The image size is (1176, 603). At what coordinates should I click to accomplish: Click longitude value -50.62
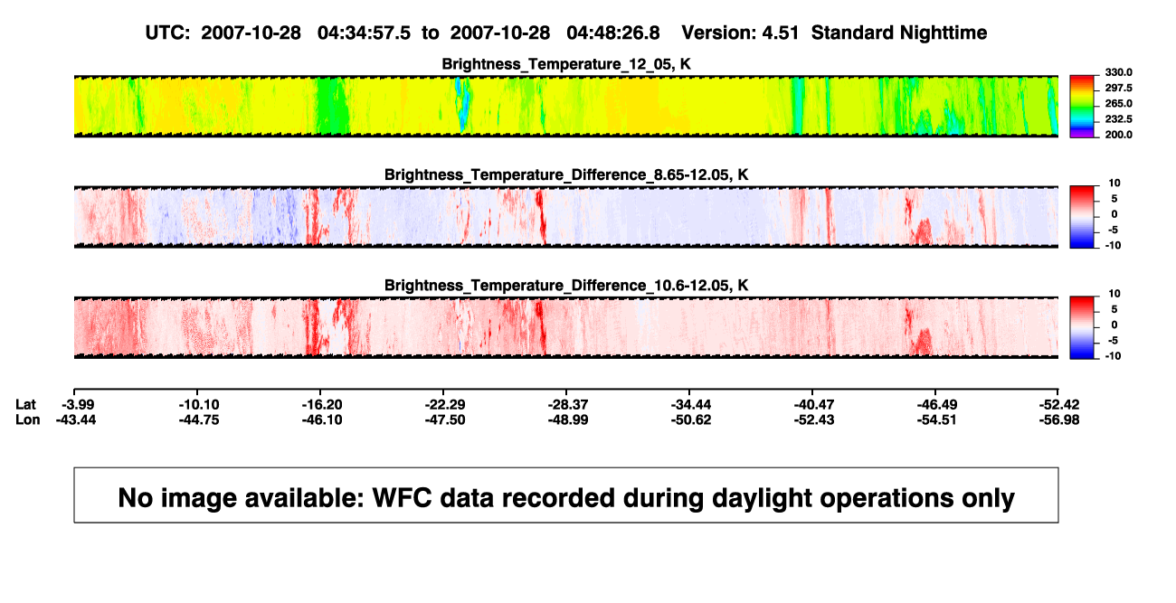tap(690, 419)
